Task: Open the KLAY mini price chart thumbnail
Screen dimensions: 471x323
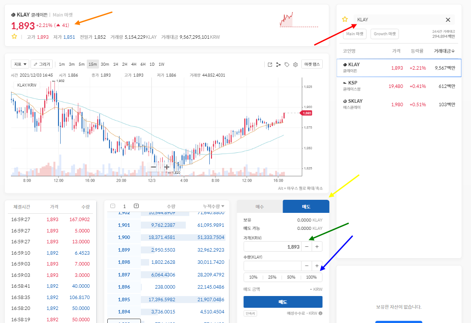Action: click(x=299, y=20)
